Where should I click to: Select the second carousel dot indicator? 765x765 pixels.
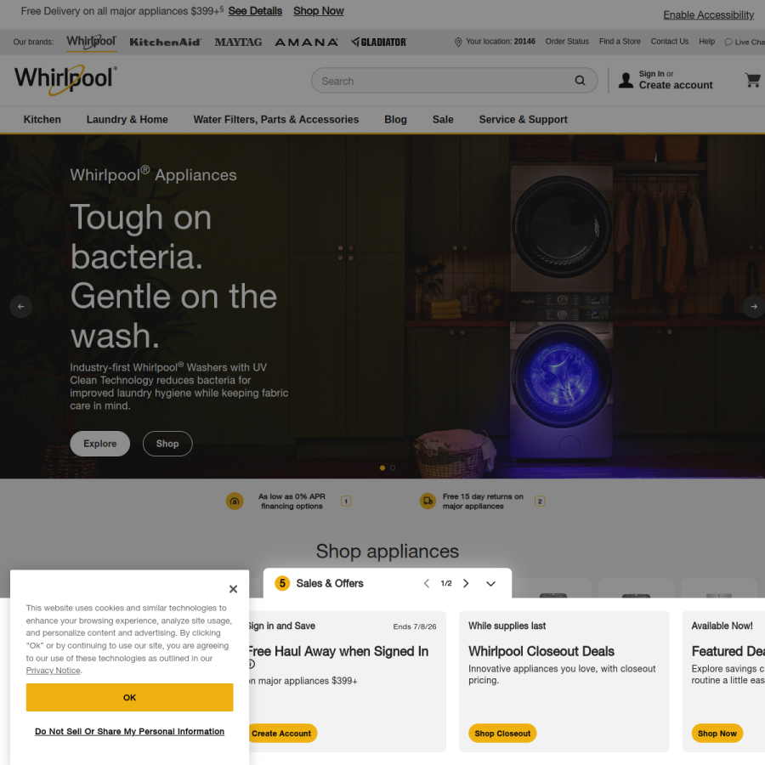click(x=393, y=467)
